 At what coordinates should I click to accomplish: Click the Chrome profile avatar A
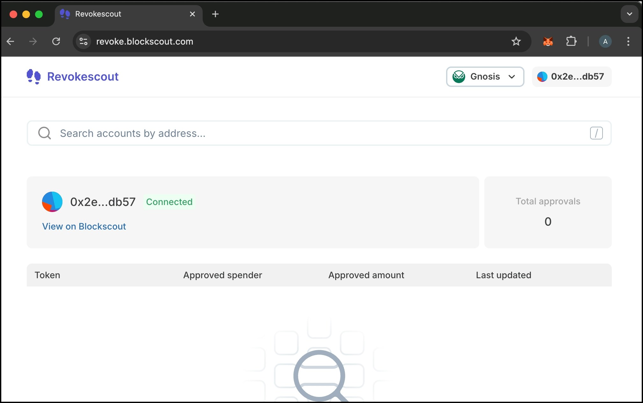(x=605, y=41)
